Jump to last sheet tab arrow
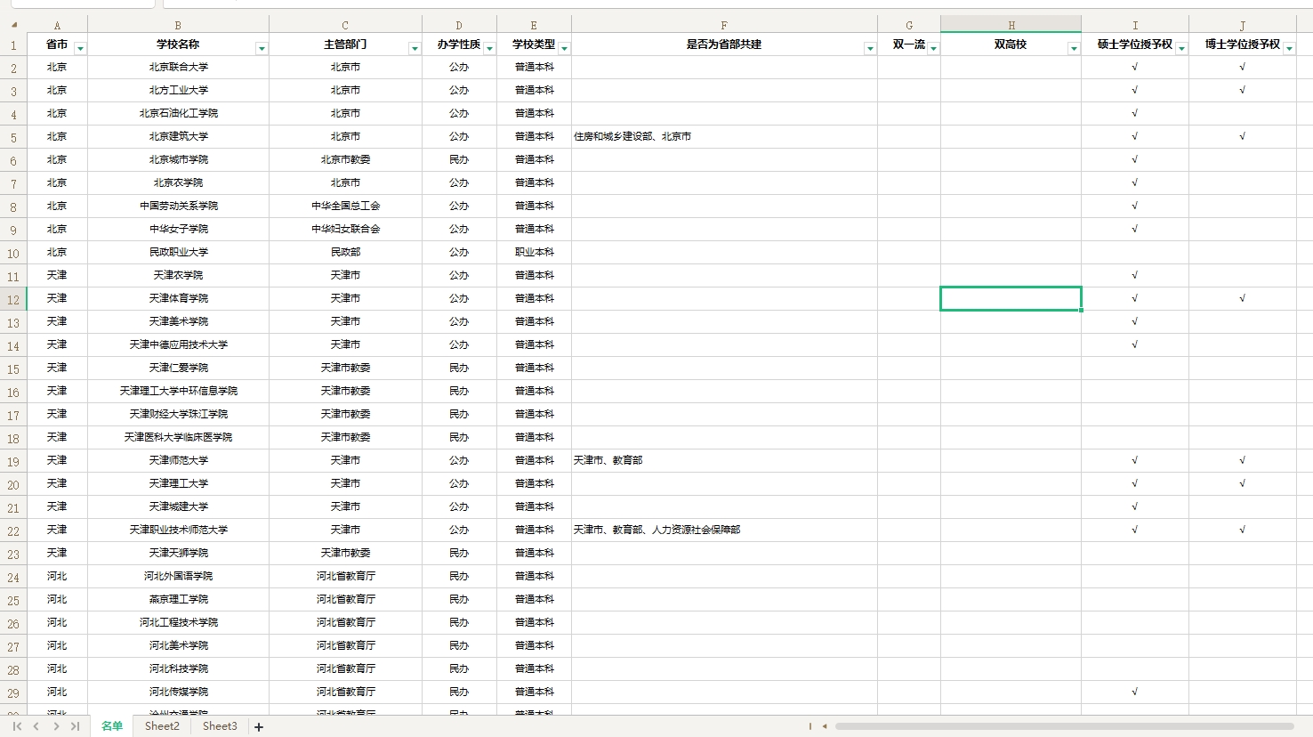The height and width of the screenshot is (737, 1313). 76,726
